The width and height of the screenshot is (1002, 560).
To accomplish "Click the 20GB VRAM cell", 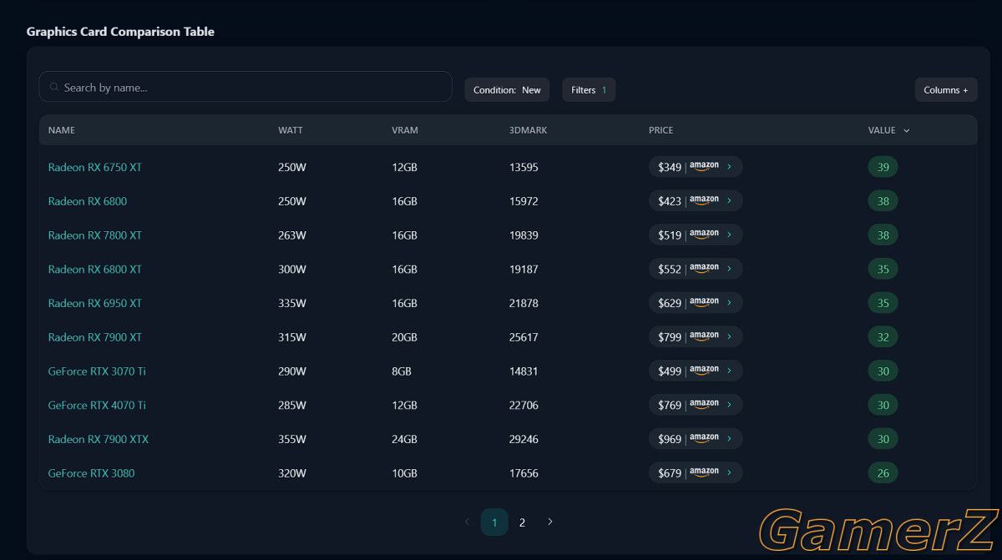I will tap(404, 337).
